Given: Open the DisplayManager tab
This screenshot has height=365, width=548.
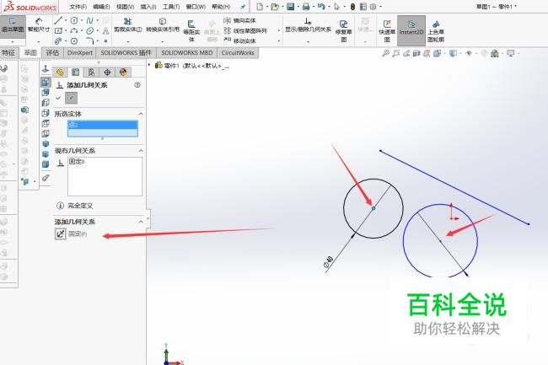Looking at the screenshot, I should pyautogui.click(x=123, y=72).
